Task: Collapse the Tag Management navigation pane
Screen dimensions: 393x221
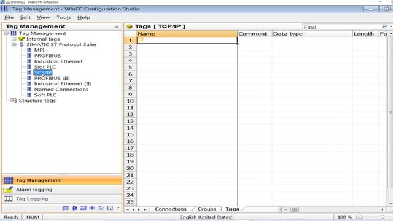Action: click(x=116, y=26)
